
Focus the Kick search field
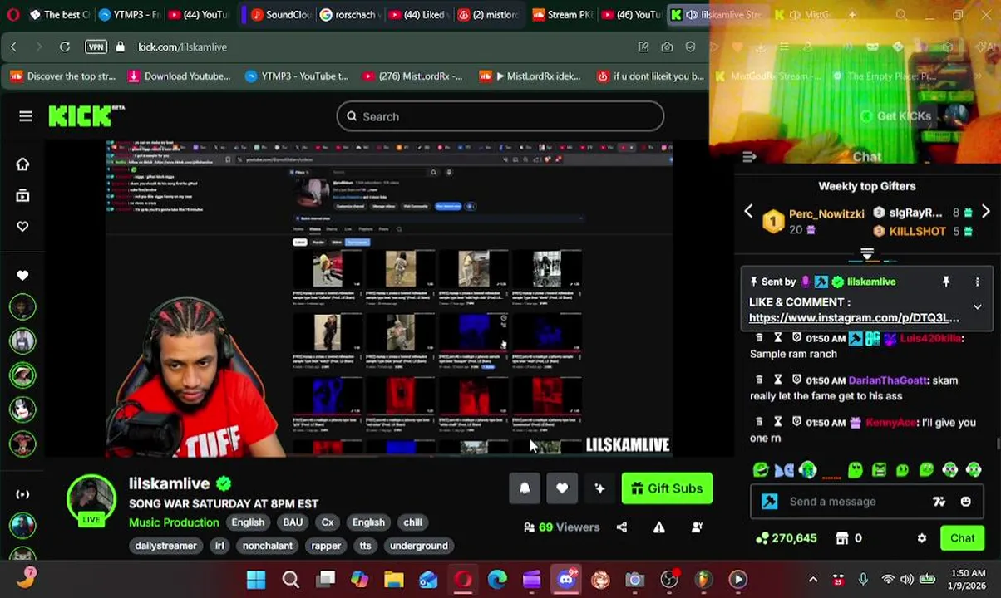(500, 116)
